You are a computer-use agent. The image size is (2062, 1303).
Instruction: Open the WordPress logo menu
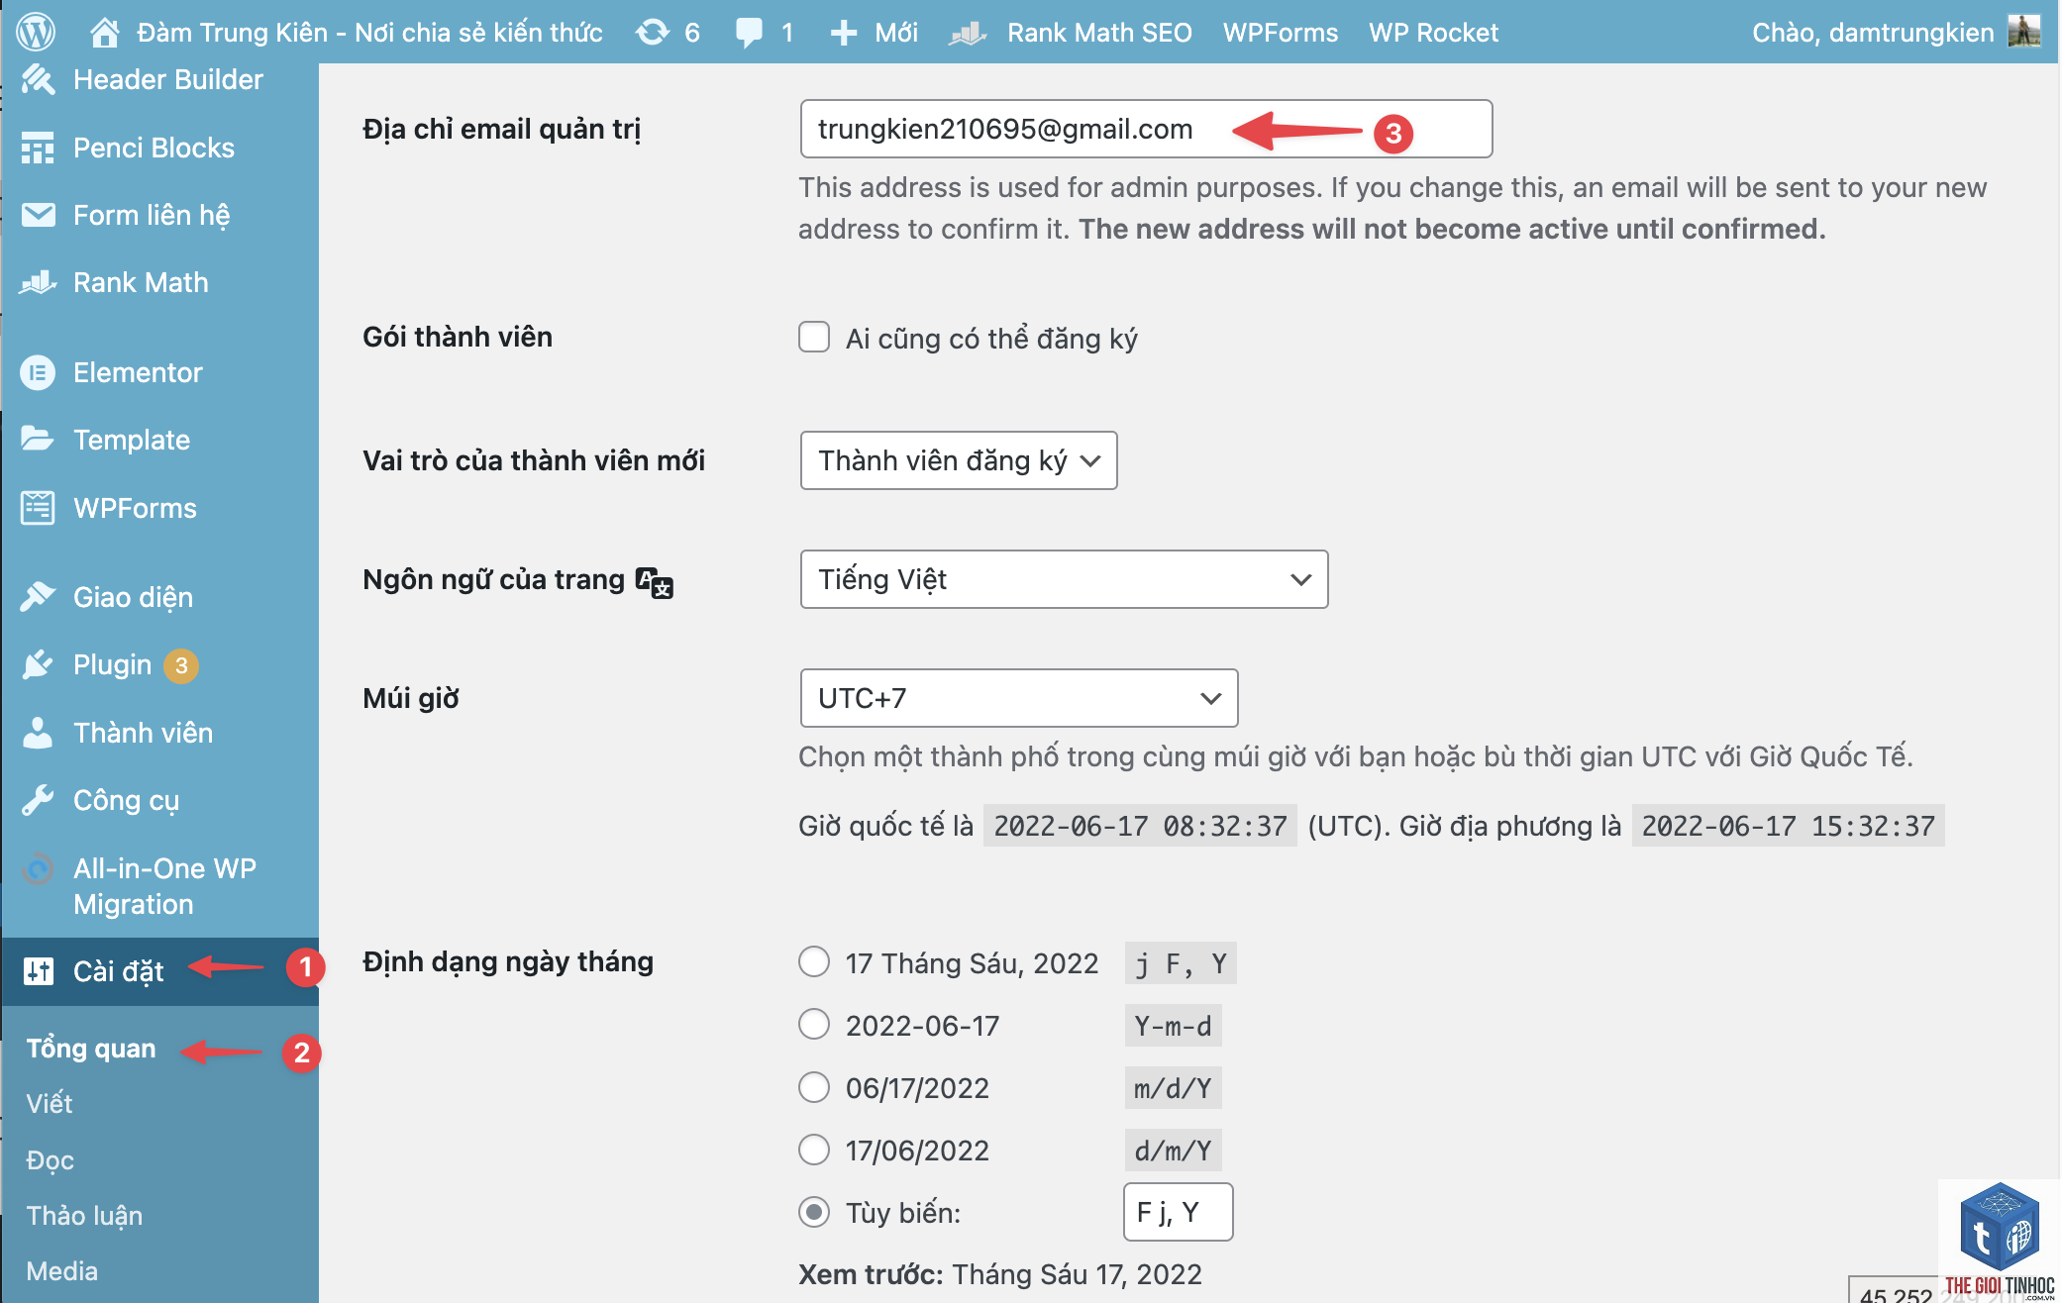pyautogui.click(x=36, y=32)
